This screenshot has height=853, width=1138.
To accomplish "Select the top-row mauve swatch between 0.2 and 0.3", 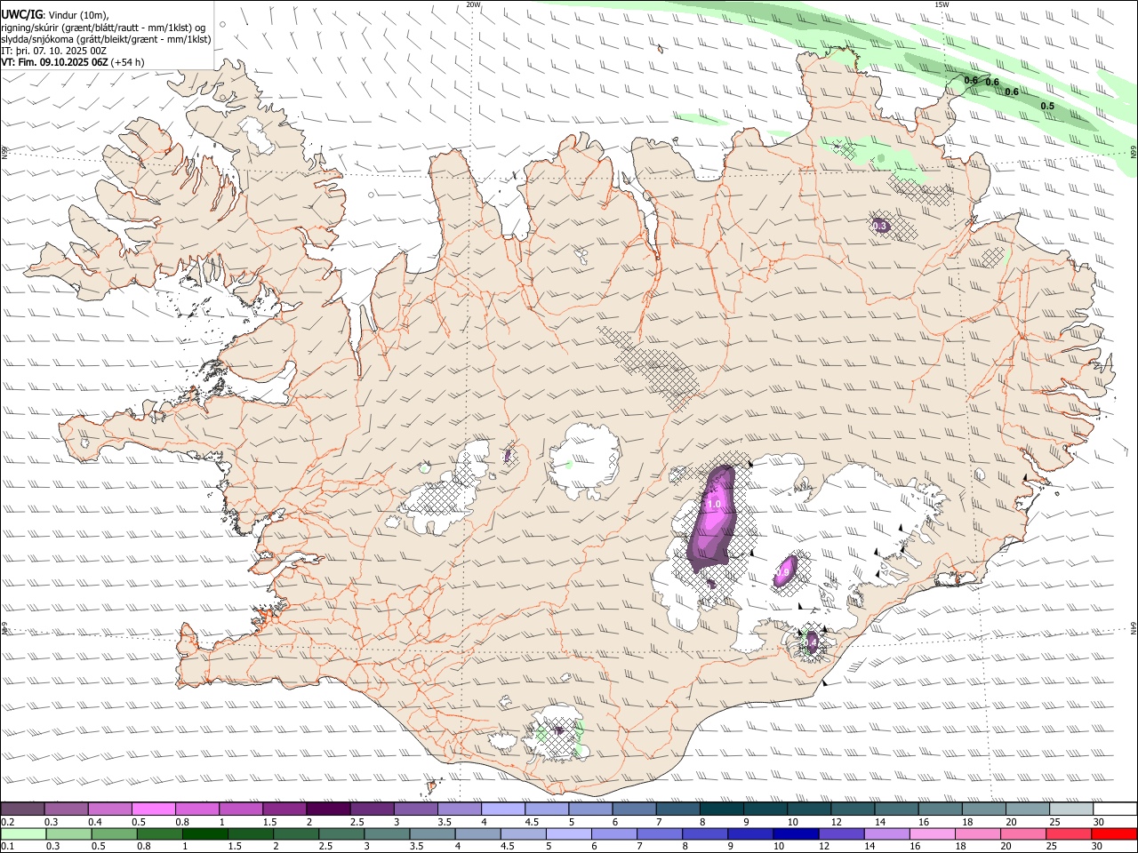I will (22, 809).
